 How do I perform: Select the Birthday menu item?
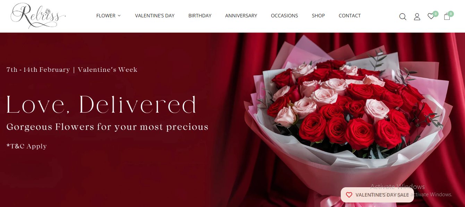pos(200,16)
